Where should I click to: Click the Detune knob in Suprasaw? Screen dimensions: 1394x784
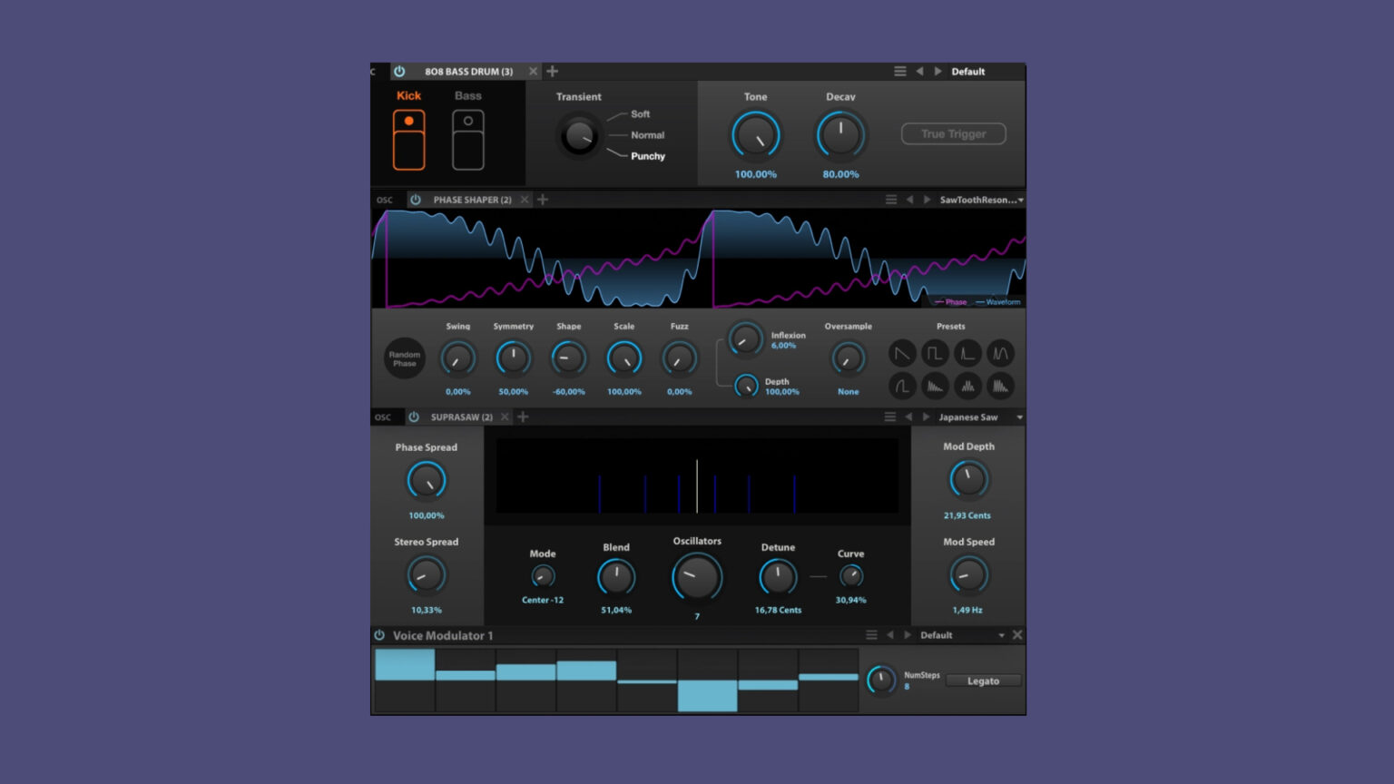click(777, 576)
